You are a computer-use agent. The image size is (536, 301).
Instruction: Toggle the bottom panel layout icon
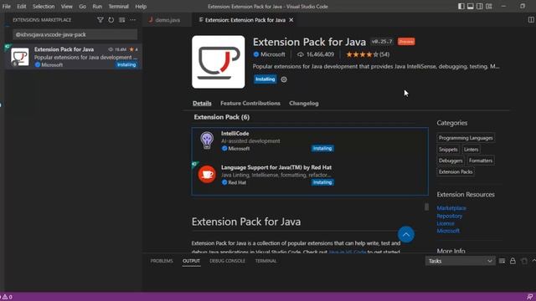(471, 6)
